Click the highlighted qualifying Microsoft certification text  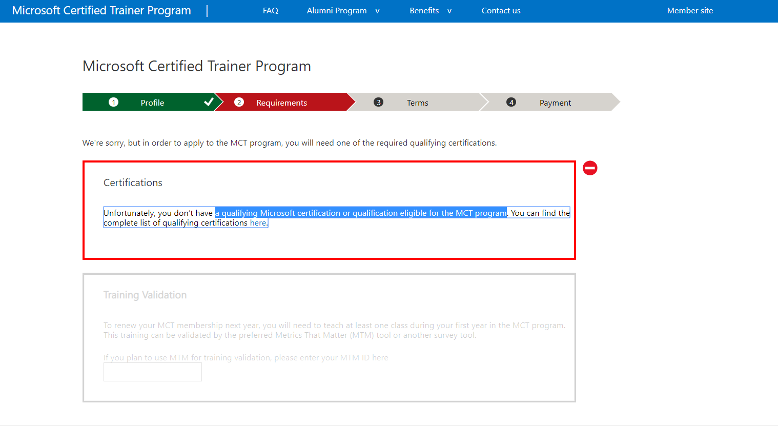point(361,213)
